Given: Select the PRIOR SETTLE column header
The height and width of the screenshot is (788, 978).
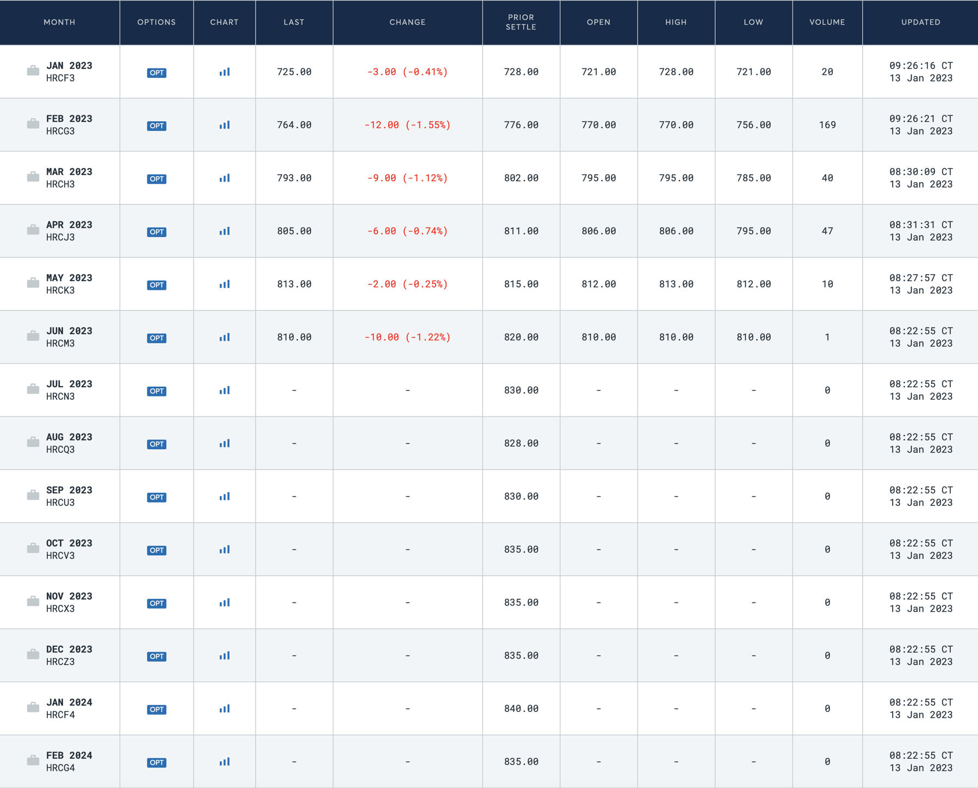Looking at the screenshot, I should [x=521, y=22].
